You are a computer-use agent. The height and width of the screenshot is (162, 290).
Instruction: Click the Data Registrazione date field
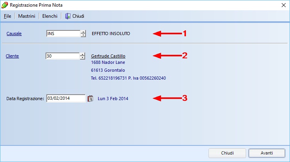click(x=65, y=99)
